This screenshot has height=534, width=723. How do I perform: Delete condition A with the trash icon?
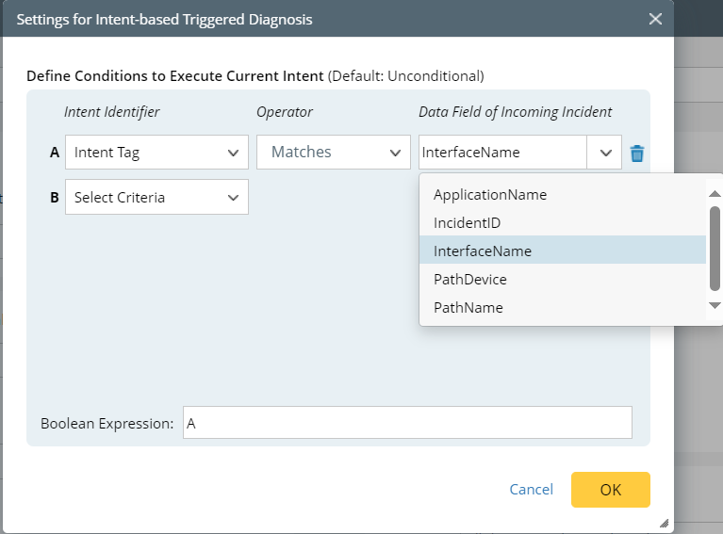pyautogui.click(x=637, y=154)
